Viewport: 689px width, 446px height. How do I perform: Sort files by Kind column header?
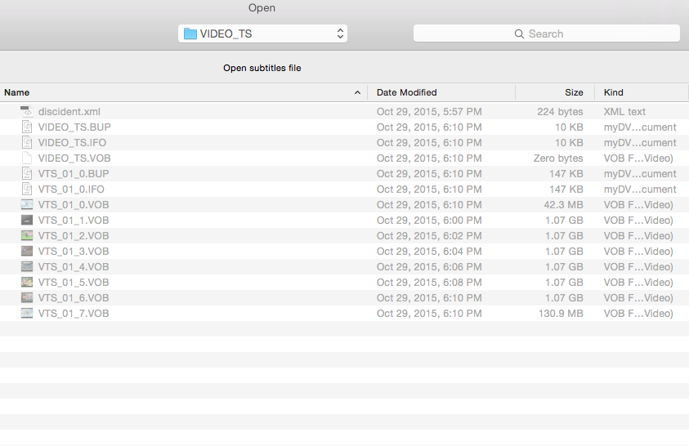(x=613, y=93)
